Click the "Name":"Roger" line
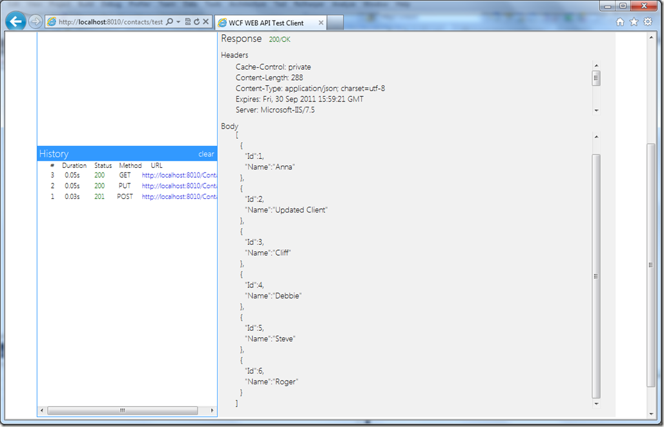Image resolution: width=664 pixels, height=427 pixels. [271, 382]
